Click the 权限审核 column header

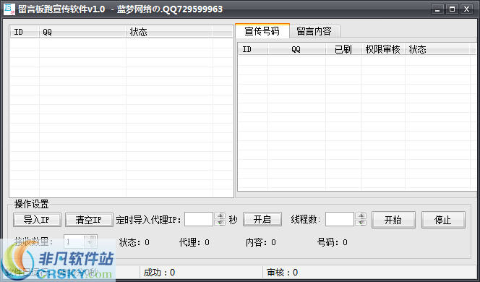tap(383, 49)
